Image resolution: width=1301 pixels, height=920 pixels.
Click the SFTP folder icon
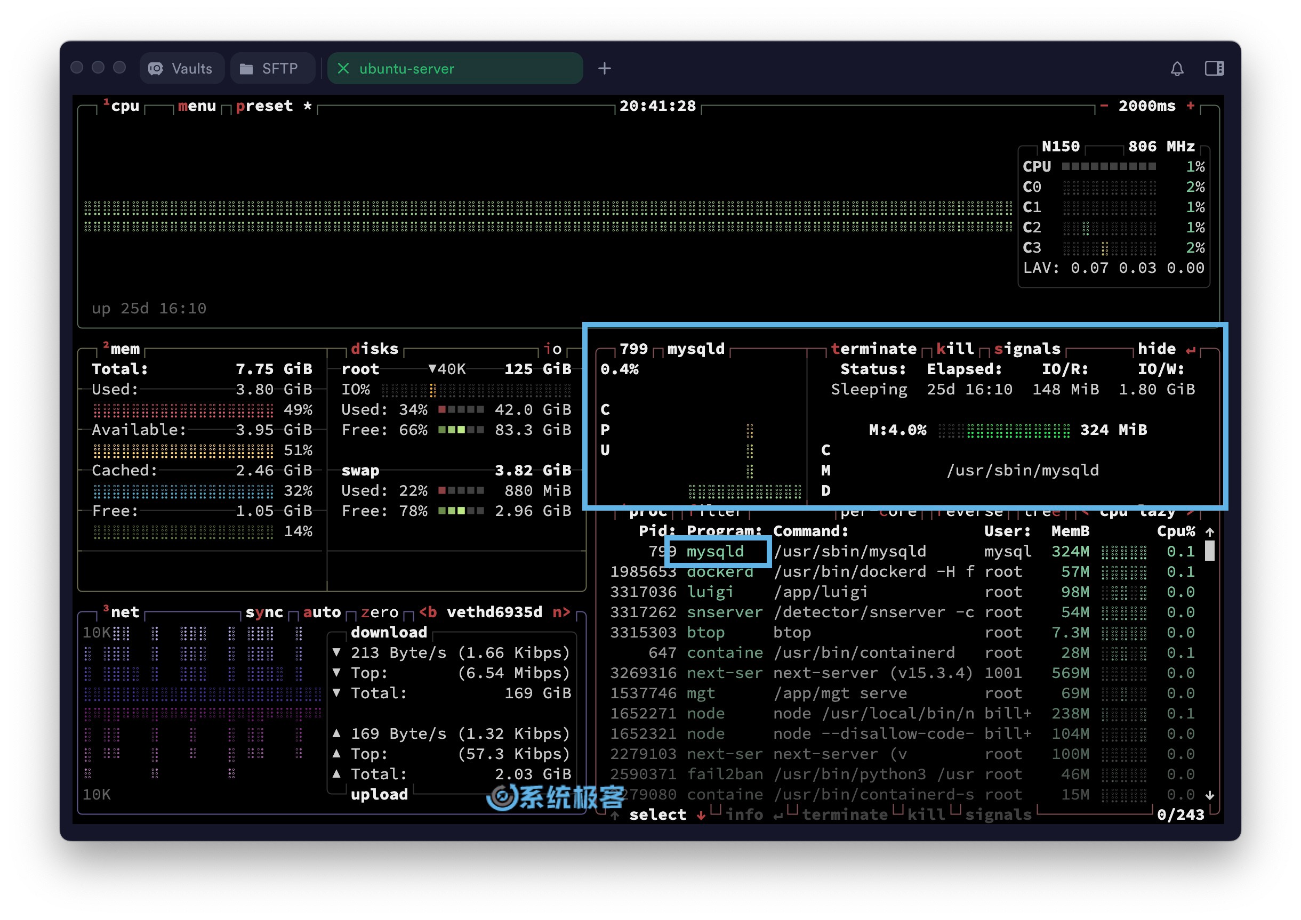pyautogui.click(x=246, y=69)
